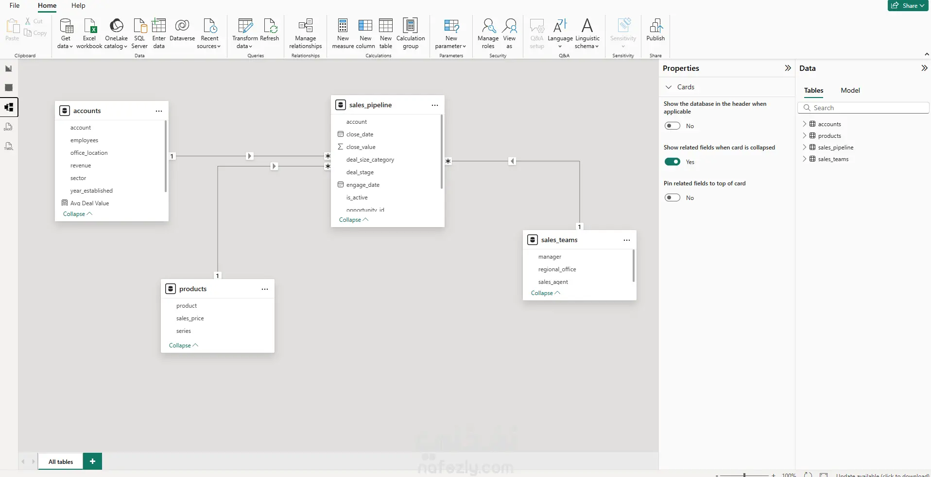
Task: Switch to the Model tab in the Data pane
Action: [850, 91]
